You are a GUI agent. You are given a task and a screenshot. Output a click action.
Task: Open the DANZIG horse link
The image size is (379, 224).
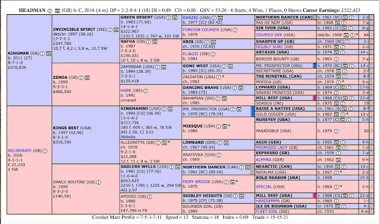[x=191, y=18]
